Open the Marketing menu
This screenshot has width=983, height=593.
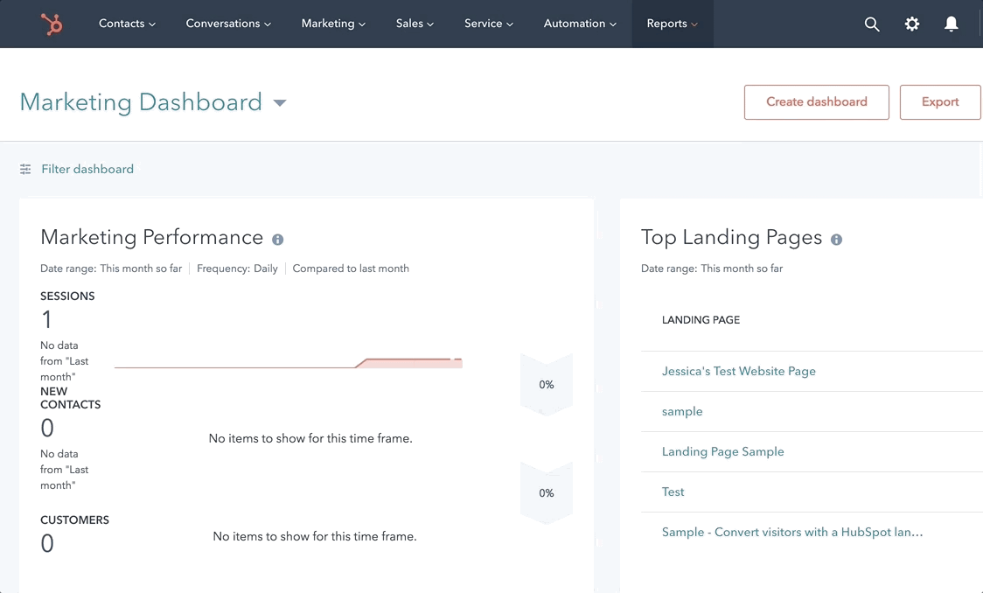333,24
